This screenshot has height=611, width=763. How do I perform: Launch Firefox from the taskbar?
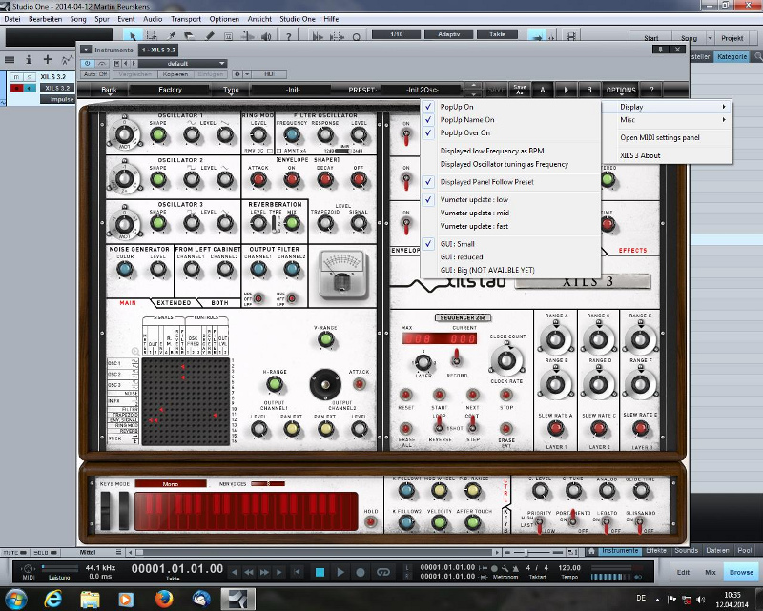pyautogui.click(x=164, y=599)
